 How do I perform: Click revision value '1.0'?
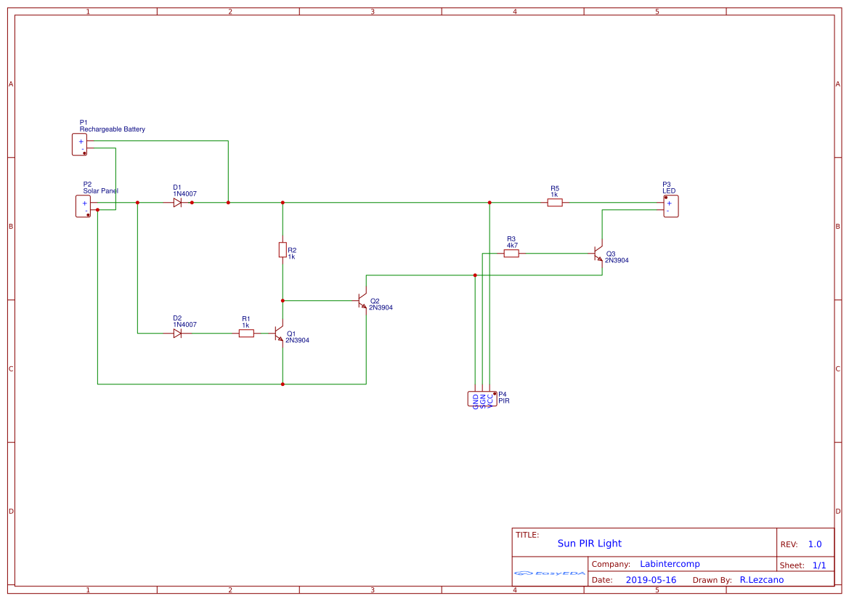click(815, 544)
